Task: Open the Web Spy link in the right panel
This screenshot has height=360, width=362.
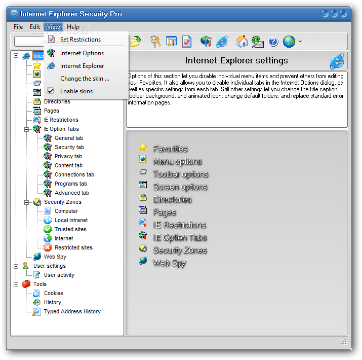Action: [170, 263]
